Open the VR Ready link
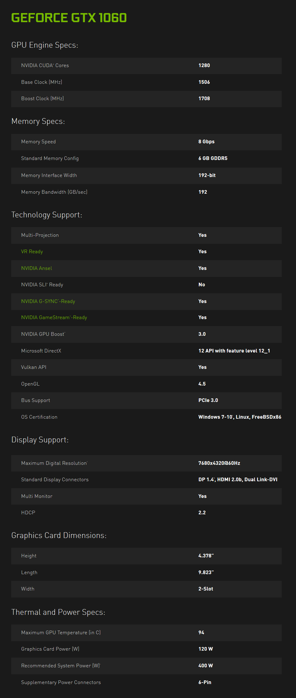 click(32, 251)
